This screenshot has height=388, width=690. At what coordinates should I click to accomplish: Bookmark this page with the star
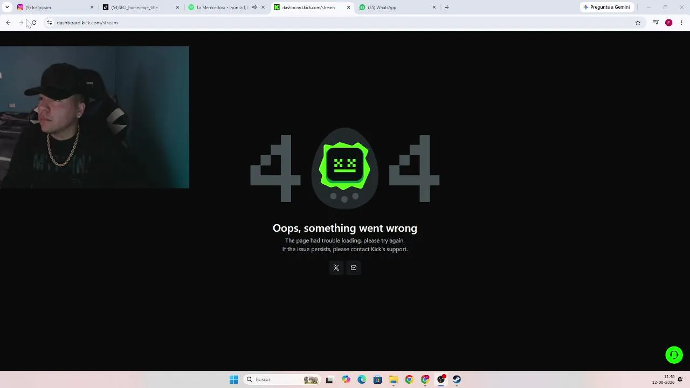[x=638, y=23]
